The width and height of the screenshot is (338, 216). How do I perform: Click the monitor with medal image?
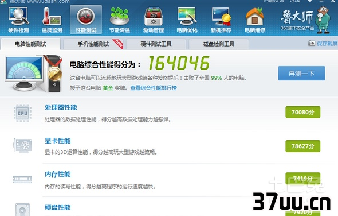33,74
